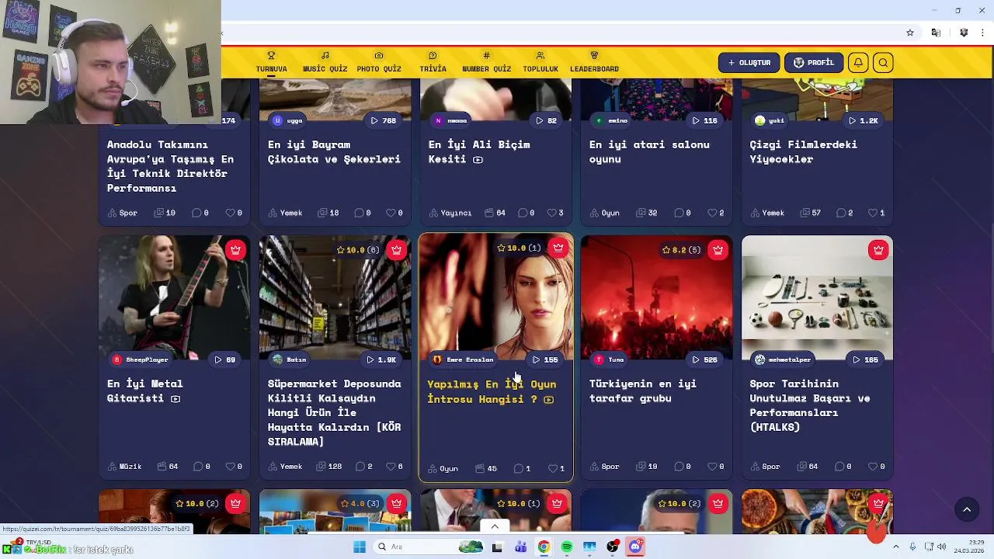This screenshot has height=559, width=994.
Task: Click crown badge on Türkiyenin en iyi taraftar grubu card
Action: [718, 250]
